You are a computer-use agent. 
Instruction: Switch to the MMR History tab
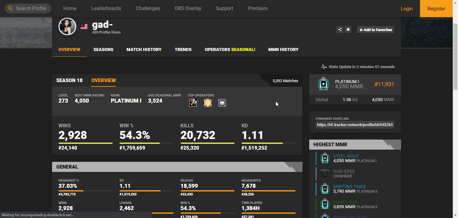(283, 49)
